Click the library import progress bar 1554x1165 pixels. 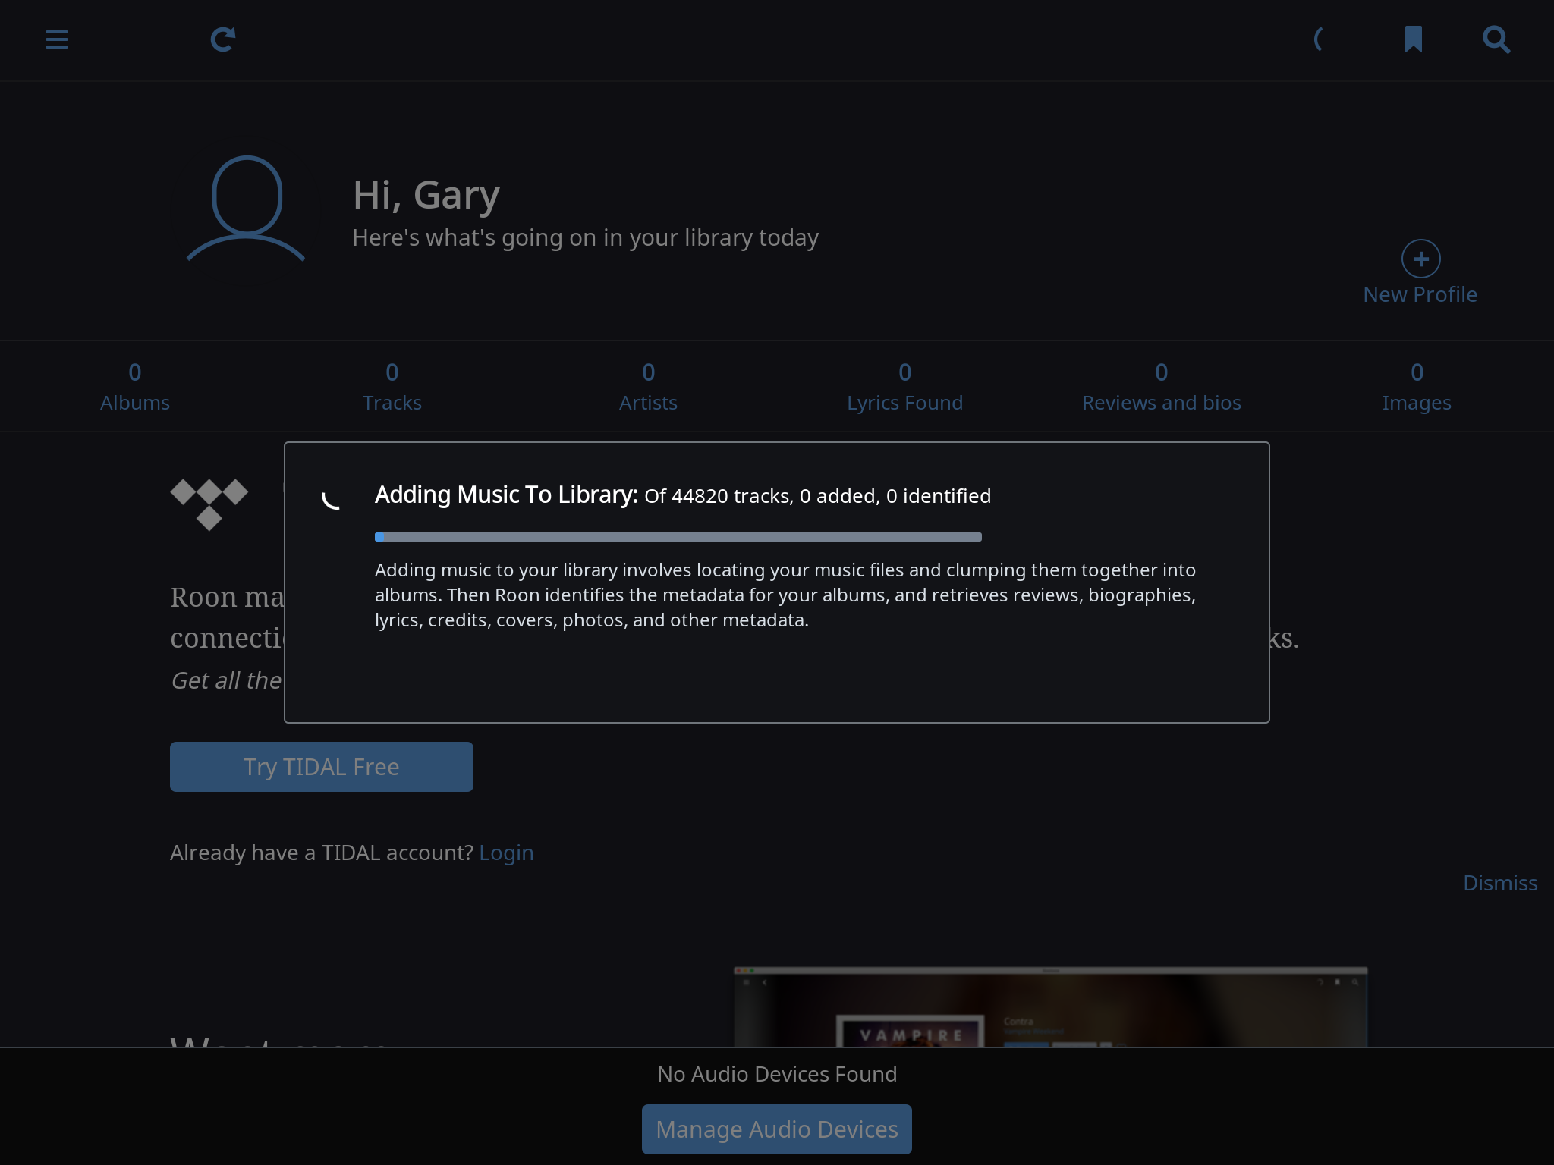pyautogui.click(x=678, y=537)
